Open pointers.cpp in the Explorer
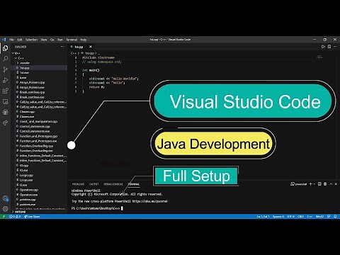This screenshot has width=340, height=255. click(28, 200)
